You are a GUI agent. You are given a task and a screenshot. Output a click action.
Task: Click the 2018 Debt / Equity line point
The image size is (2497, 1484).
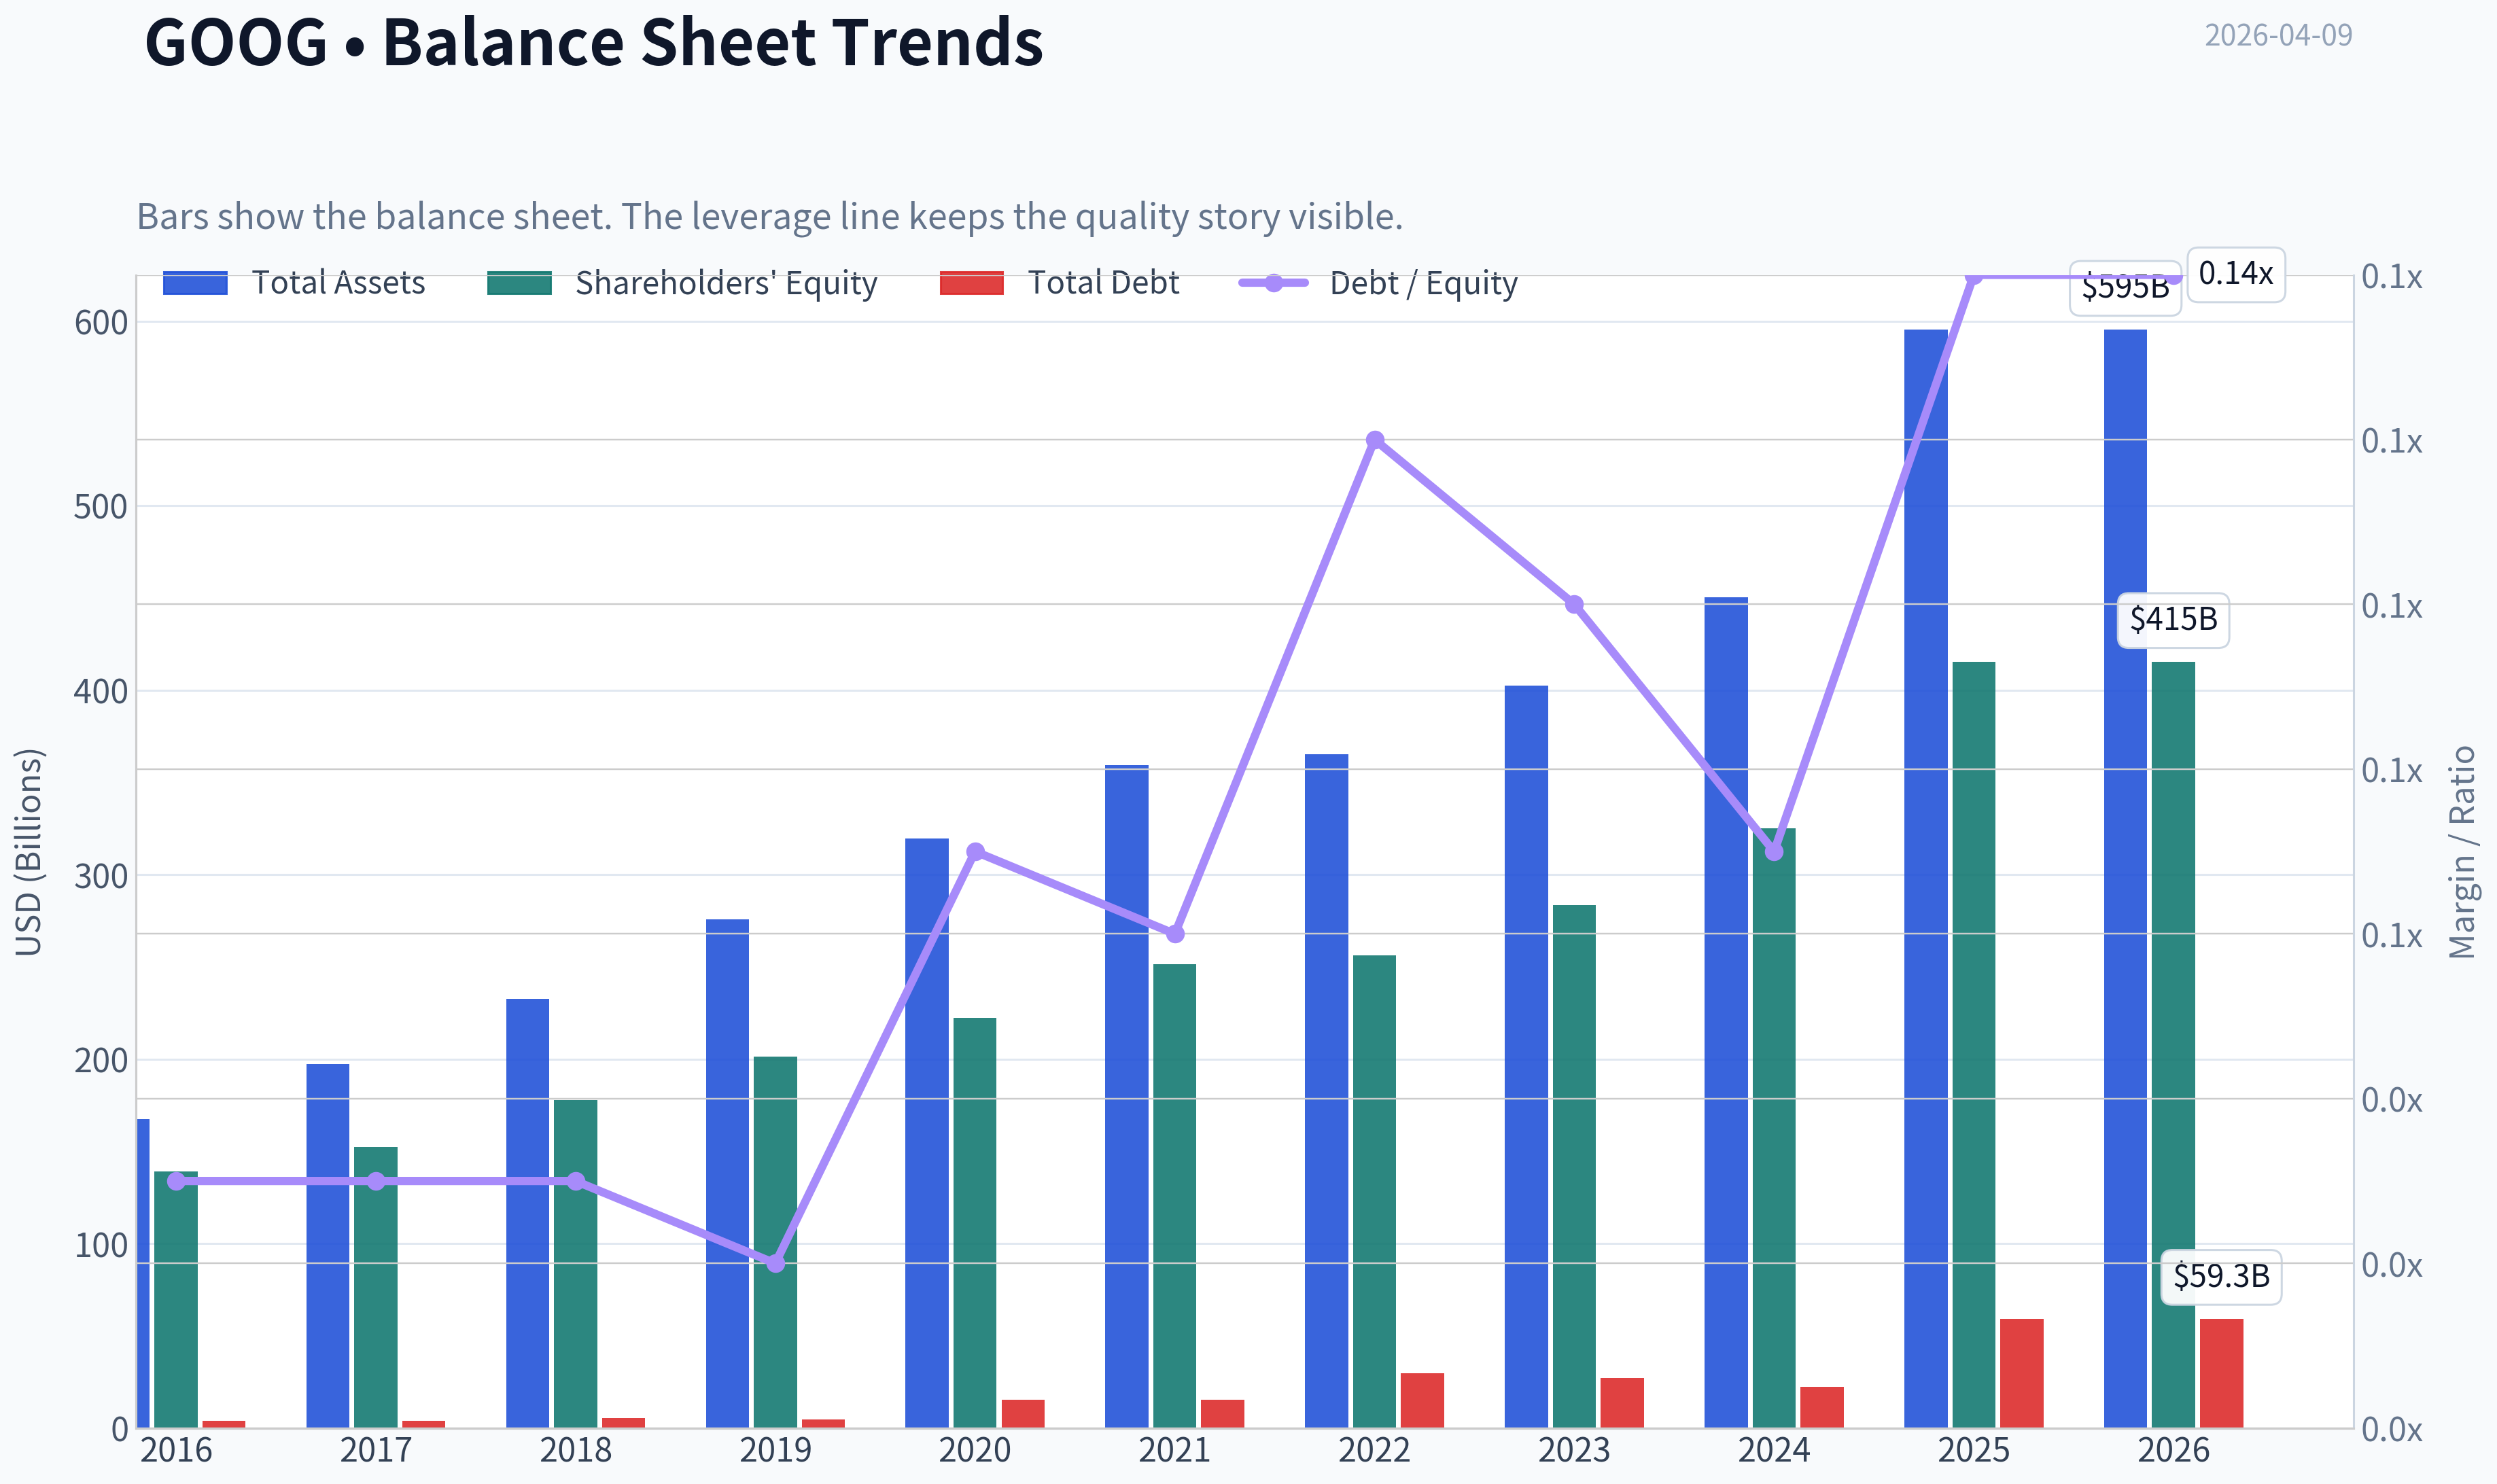[576, 1181]
